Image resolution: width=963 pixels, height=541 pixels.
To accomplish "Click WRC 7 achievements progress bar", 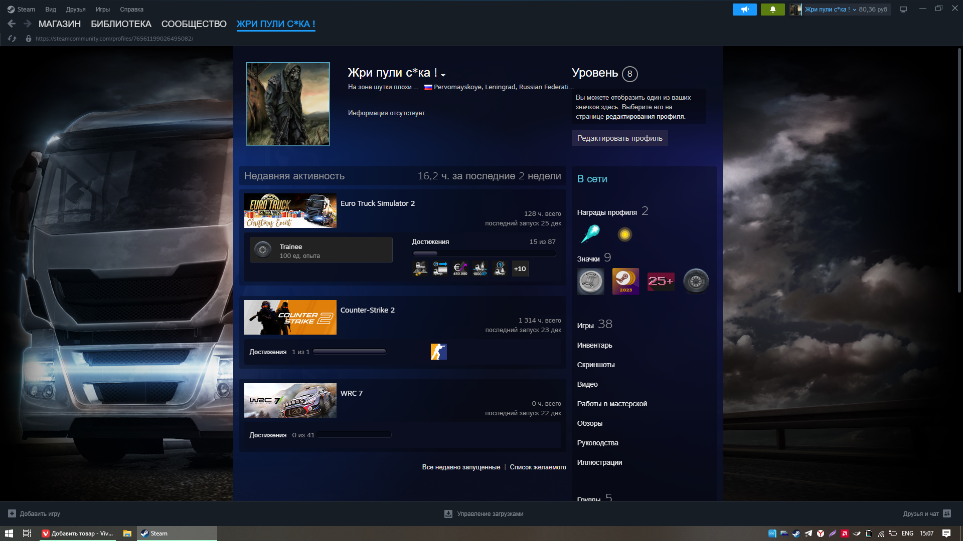I will (355, 435).
